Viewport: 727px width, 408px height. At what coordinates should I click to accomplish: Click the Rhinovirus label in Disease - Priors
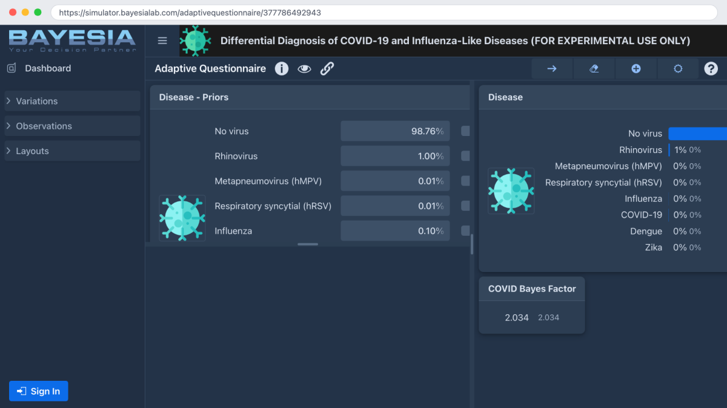coord(236,156)
